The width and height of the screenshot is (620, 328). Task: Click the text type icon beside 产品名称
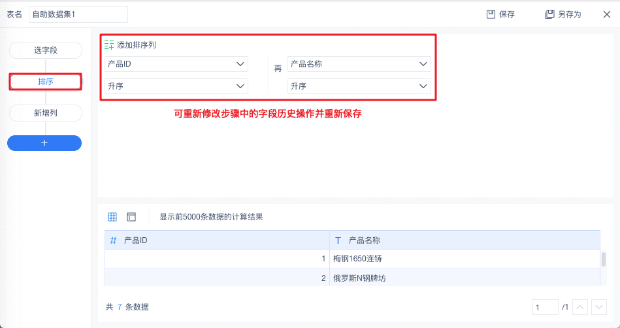338,240
